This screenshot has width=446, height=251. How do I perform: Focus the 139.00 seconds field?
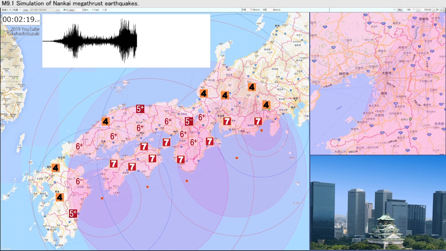pos(426,10)
